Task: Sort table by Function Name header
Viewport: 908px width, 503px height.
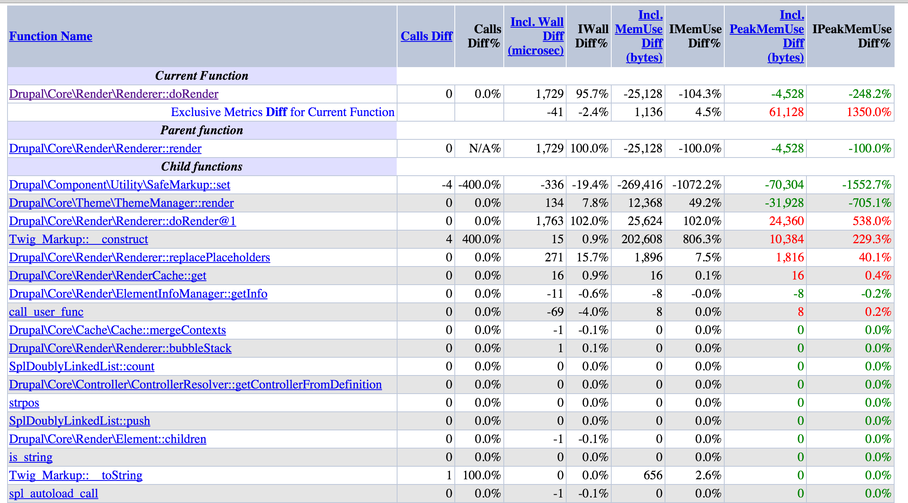Action: pyautogui.click(x=51, y=36)
